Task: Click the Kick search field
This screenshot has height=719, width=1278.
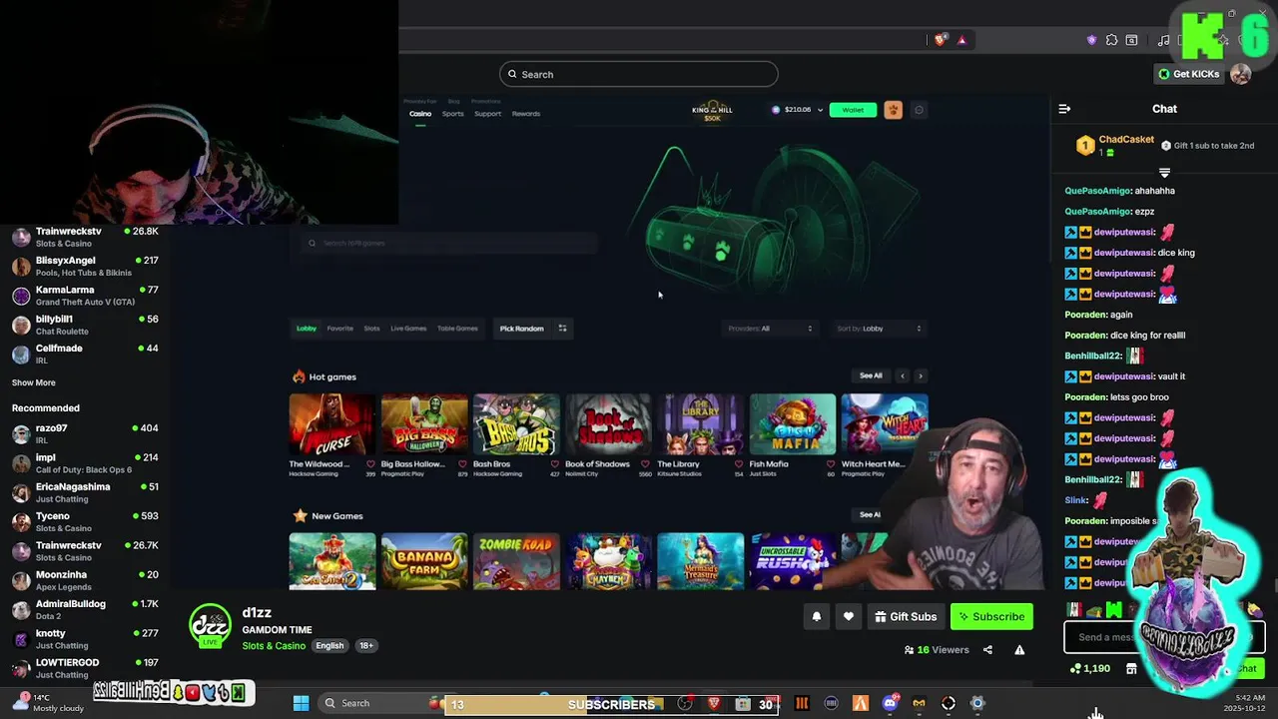Action: (639, 74)
